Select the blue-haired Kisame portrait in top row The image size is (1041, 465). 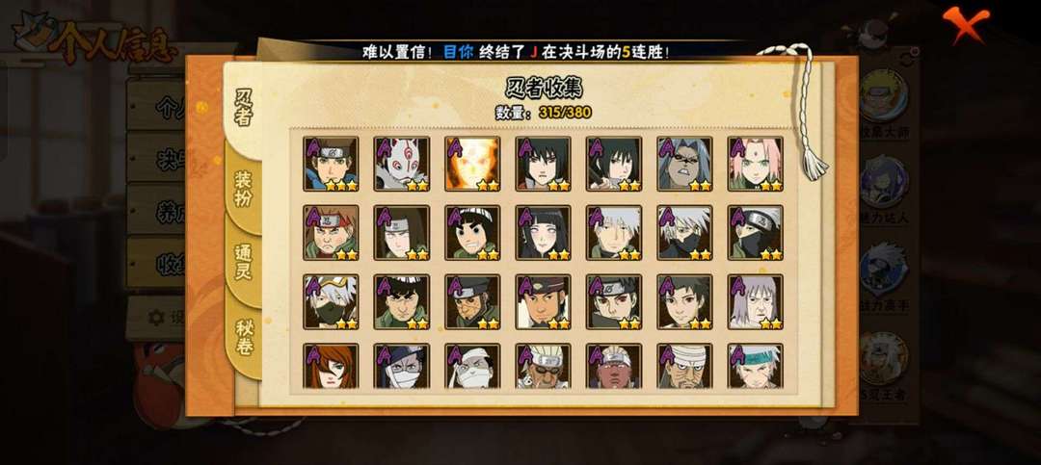[684, 164]
